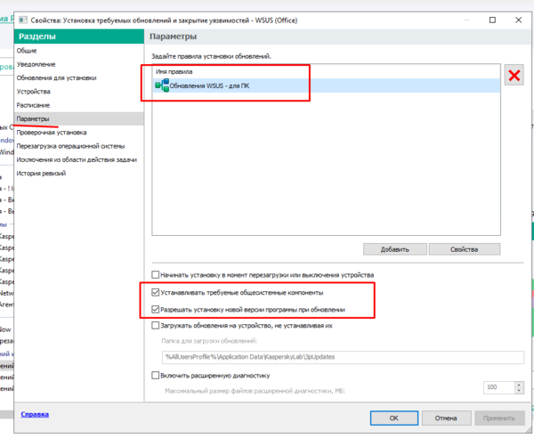Open 'Перезагрузка операционной системы' section
Image resolution: width=534 pixels, height=438 pixels.
(x=71, y=146)
